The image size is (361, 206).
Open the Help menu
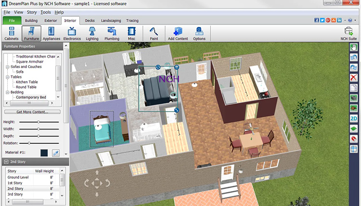(x=59, y=12)
